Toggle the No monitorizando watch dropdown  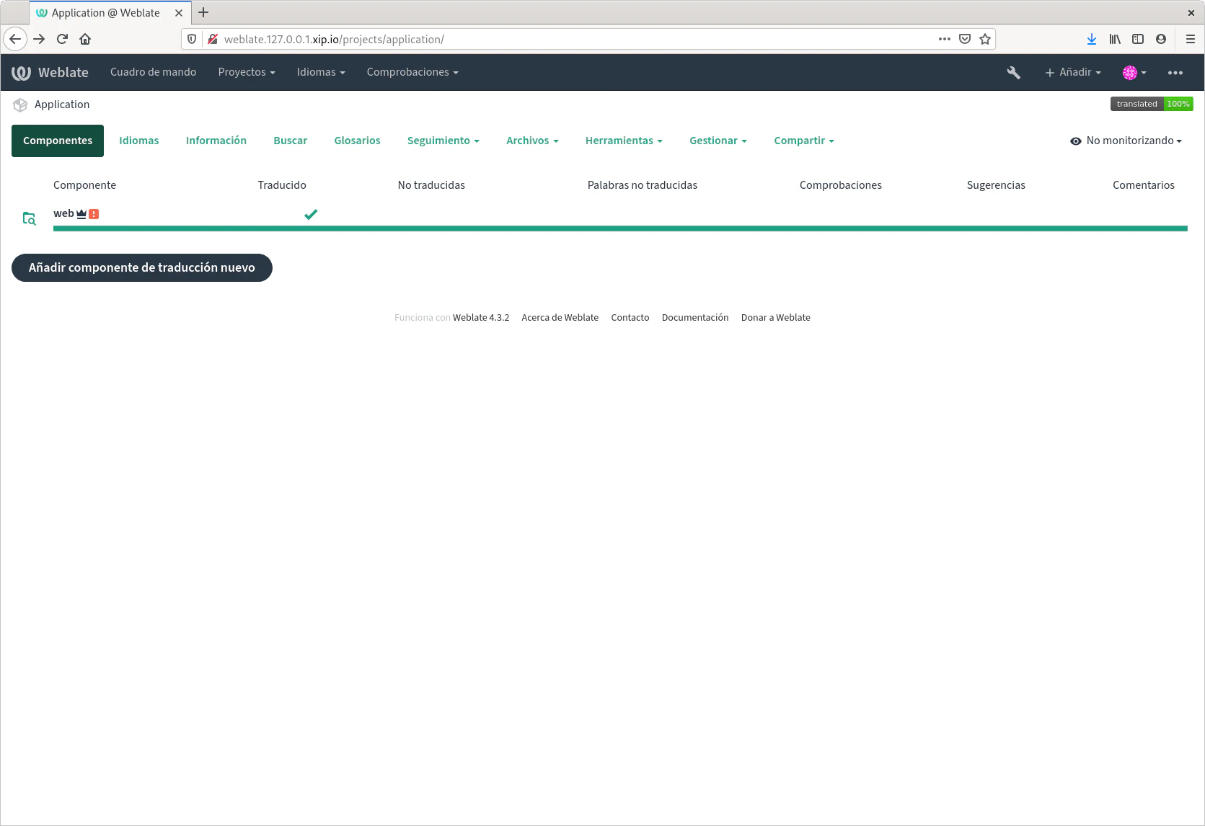(1126, 141)
